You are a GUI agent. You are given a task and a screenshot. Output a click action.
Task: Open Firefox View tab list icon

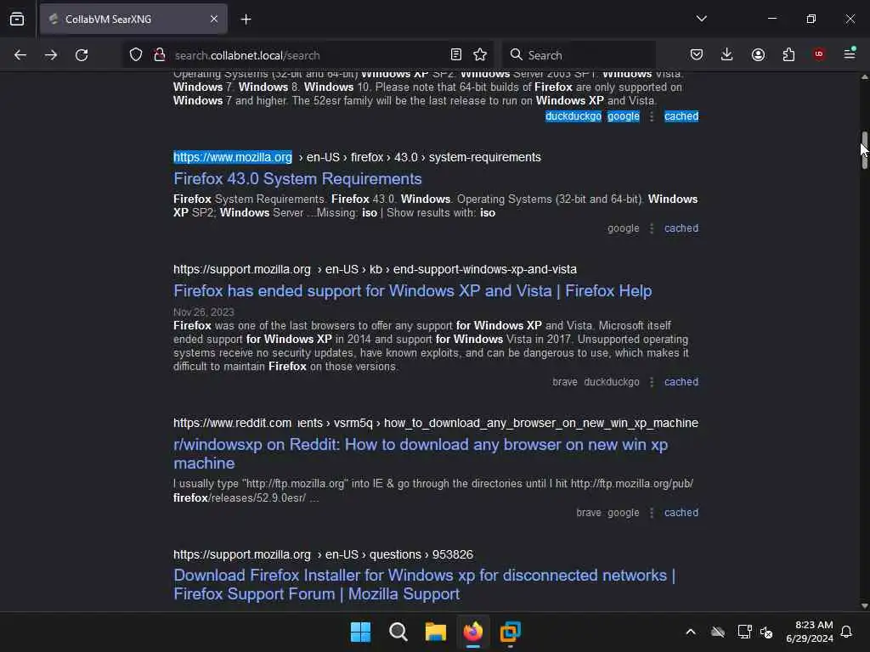(17, 19)
